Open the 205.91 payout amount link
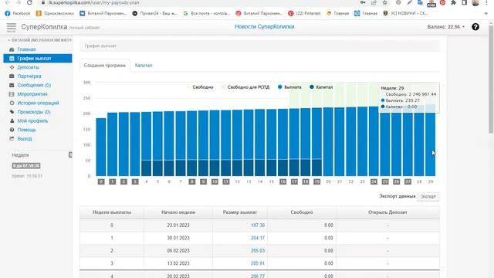The image size is (494, 278). pyautogui.click(x=257, y=263)
